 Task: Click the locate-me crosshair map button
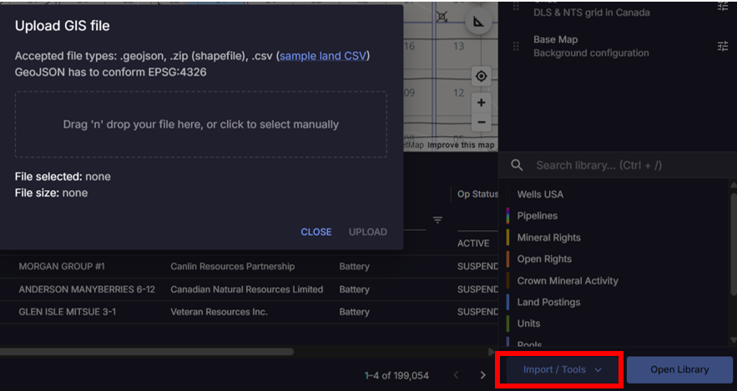point(481,77)
